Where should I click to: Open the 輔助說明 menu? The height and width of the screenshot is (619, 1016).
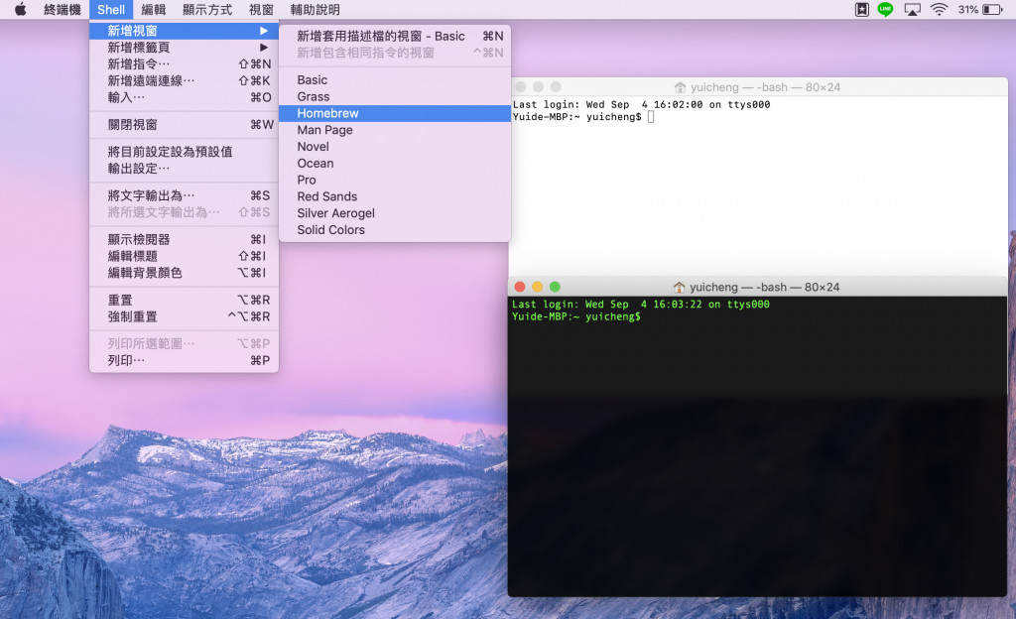(315, 9)
